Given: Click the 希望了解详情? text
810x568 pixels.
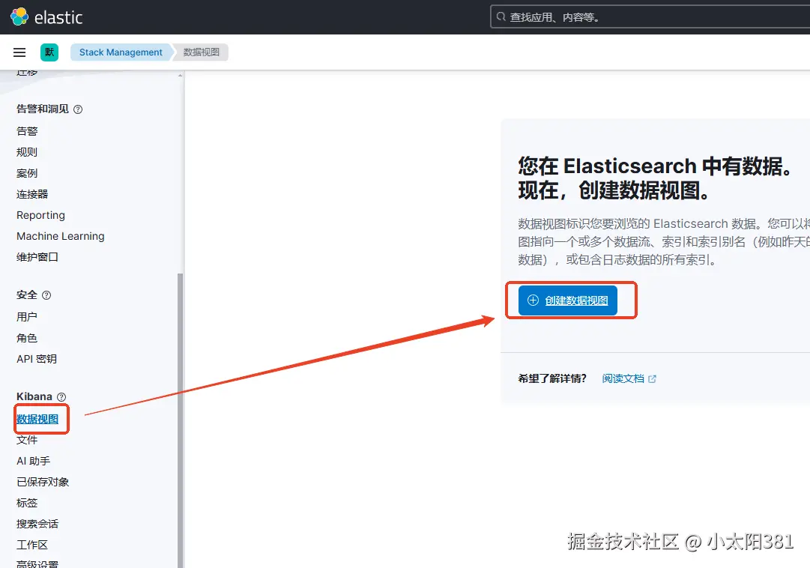Looking at the screenshot, I should 552,379.
